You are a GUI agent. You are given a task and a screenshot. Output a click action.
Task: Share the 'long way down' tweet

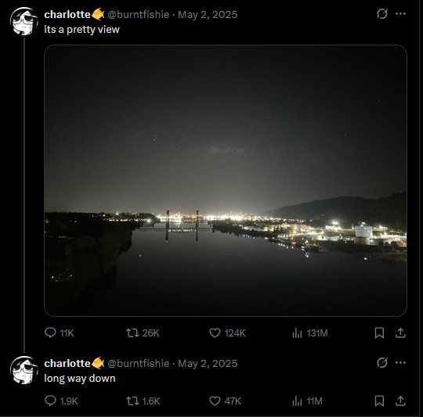click(x=400, y=401)
